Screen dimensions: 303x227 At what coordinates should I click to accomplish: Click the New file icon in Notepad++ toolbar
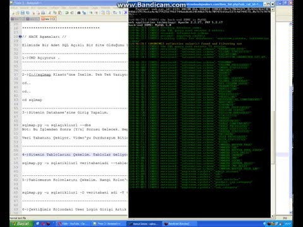(x=13, y=13)
